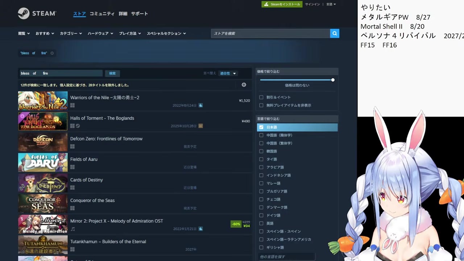The image size is (464, 261).
Task: Open Mirror 2 Melody of Admiration thumbnail
Action: (43, 224)
